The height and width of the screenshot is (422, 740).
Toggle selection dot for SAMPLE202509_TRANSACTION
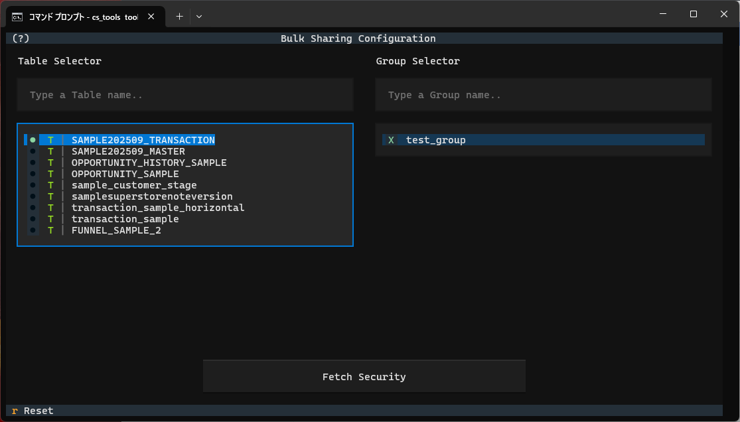33,140
